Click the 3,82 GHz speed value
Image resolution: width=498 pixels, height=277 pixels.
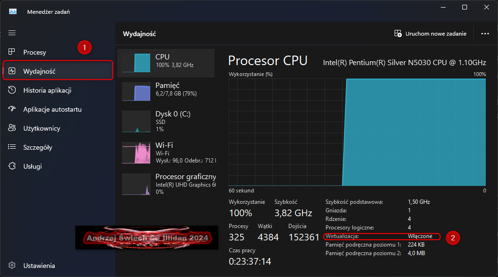click(293, 213)
